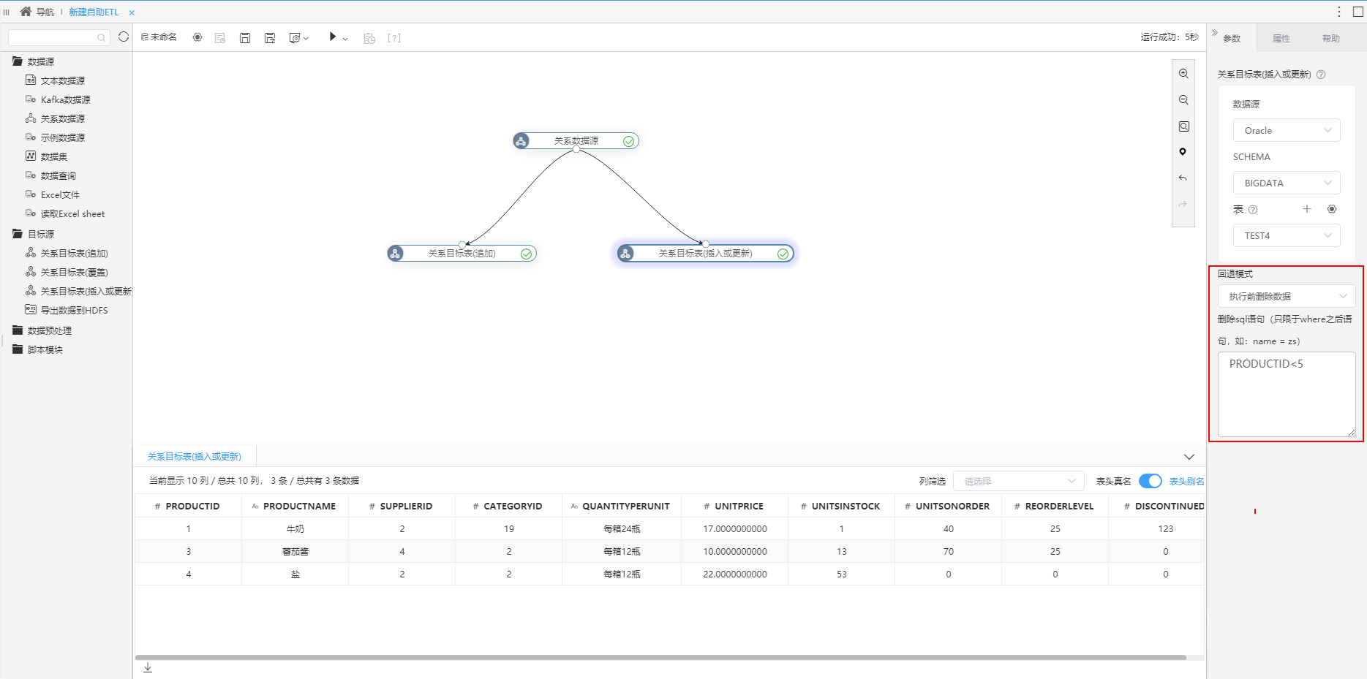Collapse the 目标源 folder
The width and height of the screenshot is (1367, 679).
34,235
